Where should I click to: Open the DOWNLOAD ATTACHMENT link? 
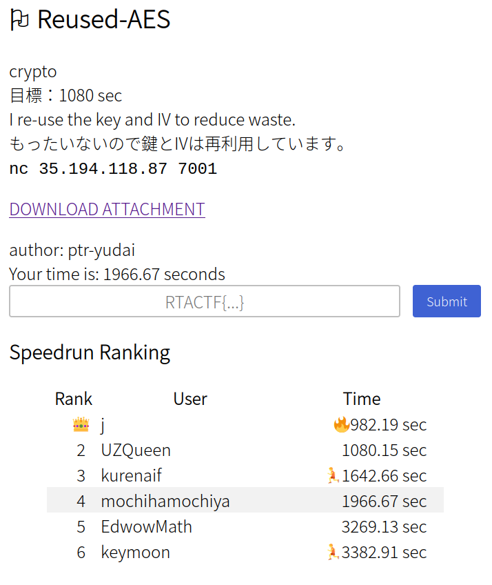[107, 209]
